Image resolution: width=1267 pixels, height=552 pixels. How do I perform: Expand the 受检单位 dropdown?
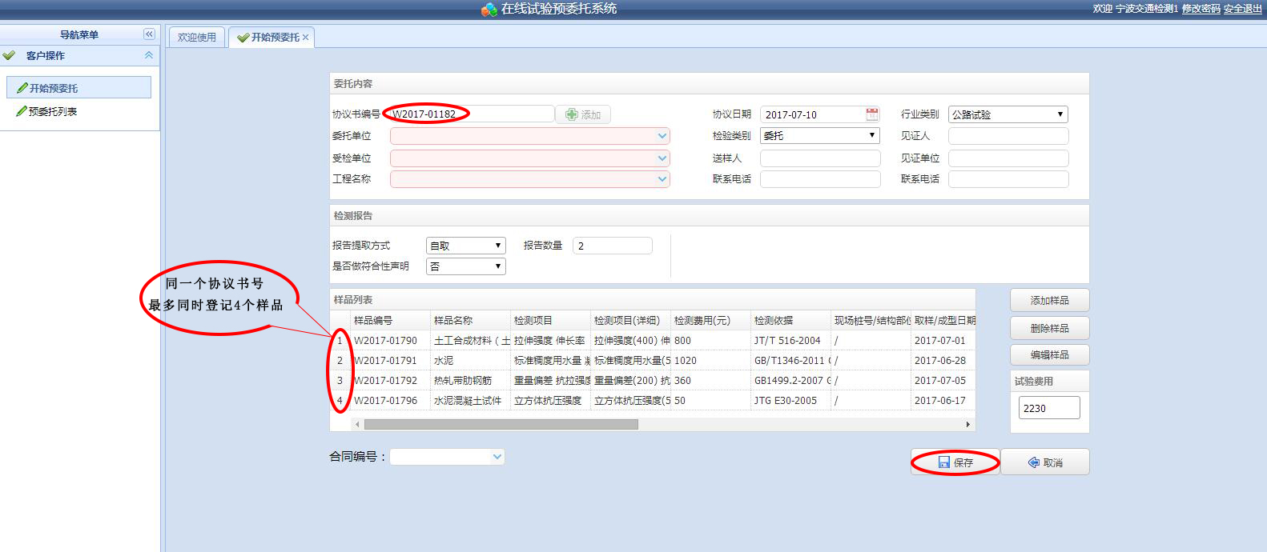pos(662,158)
